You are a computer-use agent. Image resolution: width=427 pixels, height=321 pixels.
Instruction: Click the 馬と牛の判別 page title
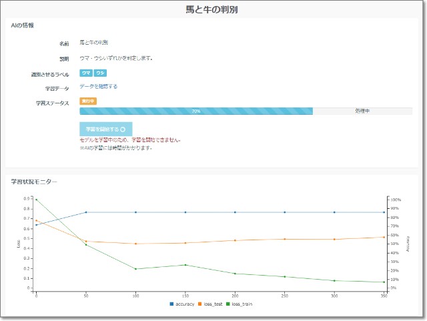pos(213,9)
